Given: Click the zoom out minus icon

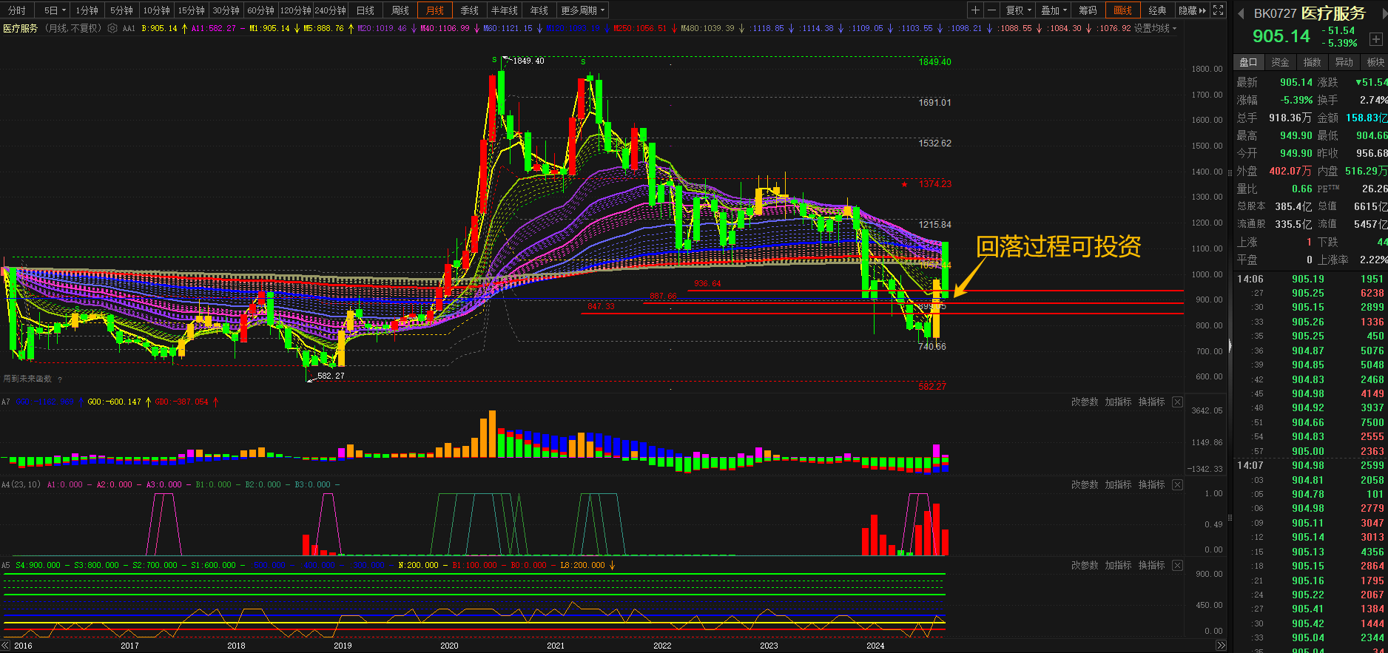Looking at the screenshot, I should (991, 10).
